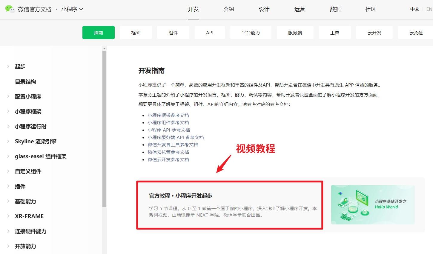Image resolution: width=433 pixels, height=254 pixels.
Task: Open the 数据 navigation tab
Action: [335, 9]
